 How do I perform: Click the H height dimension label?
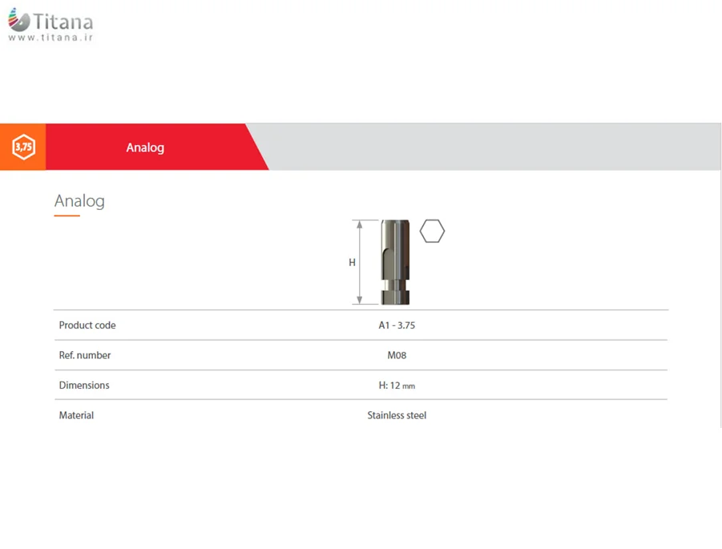click(353, 263)
